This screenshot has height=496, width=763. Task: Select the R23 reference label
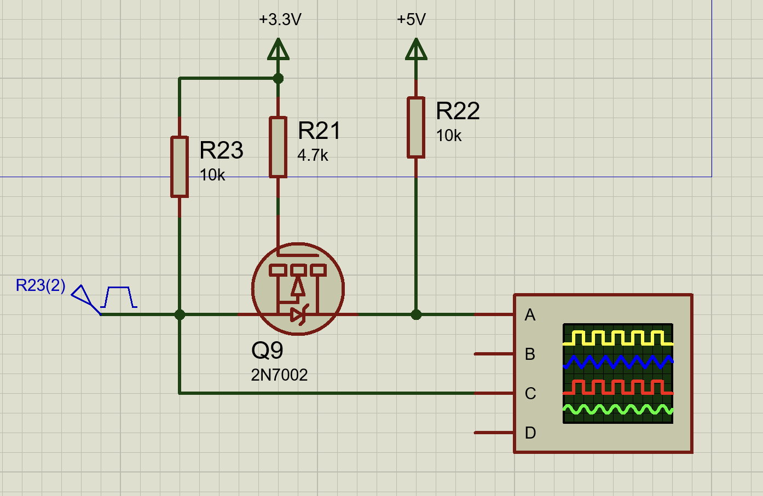[x=221, y=150]
